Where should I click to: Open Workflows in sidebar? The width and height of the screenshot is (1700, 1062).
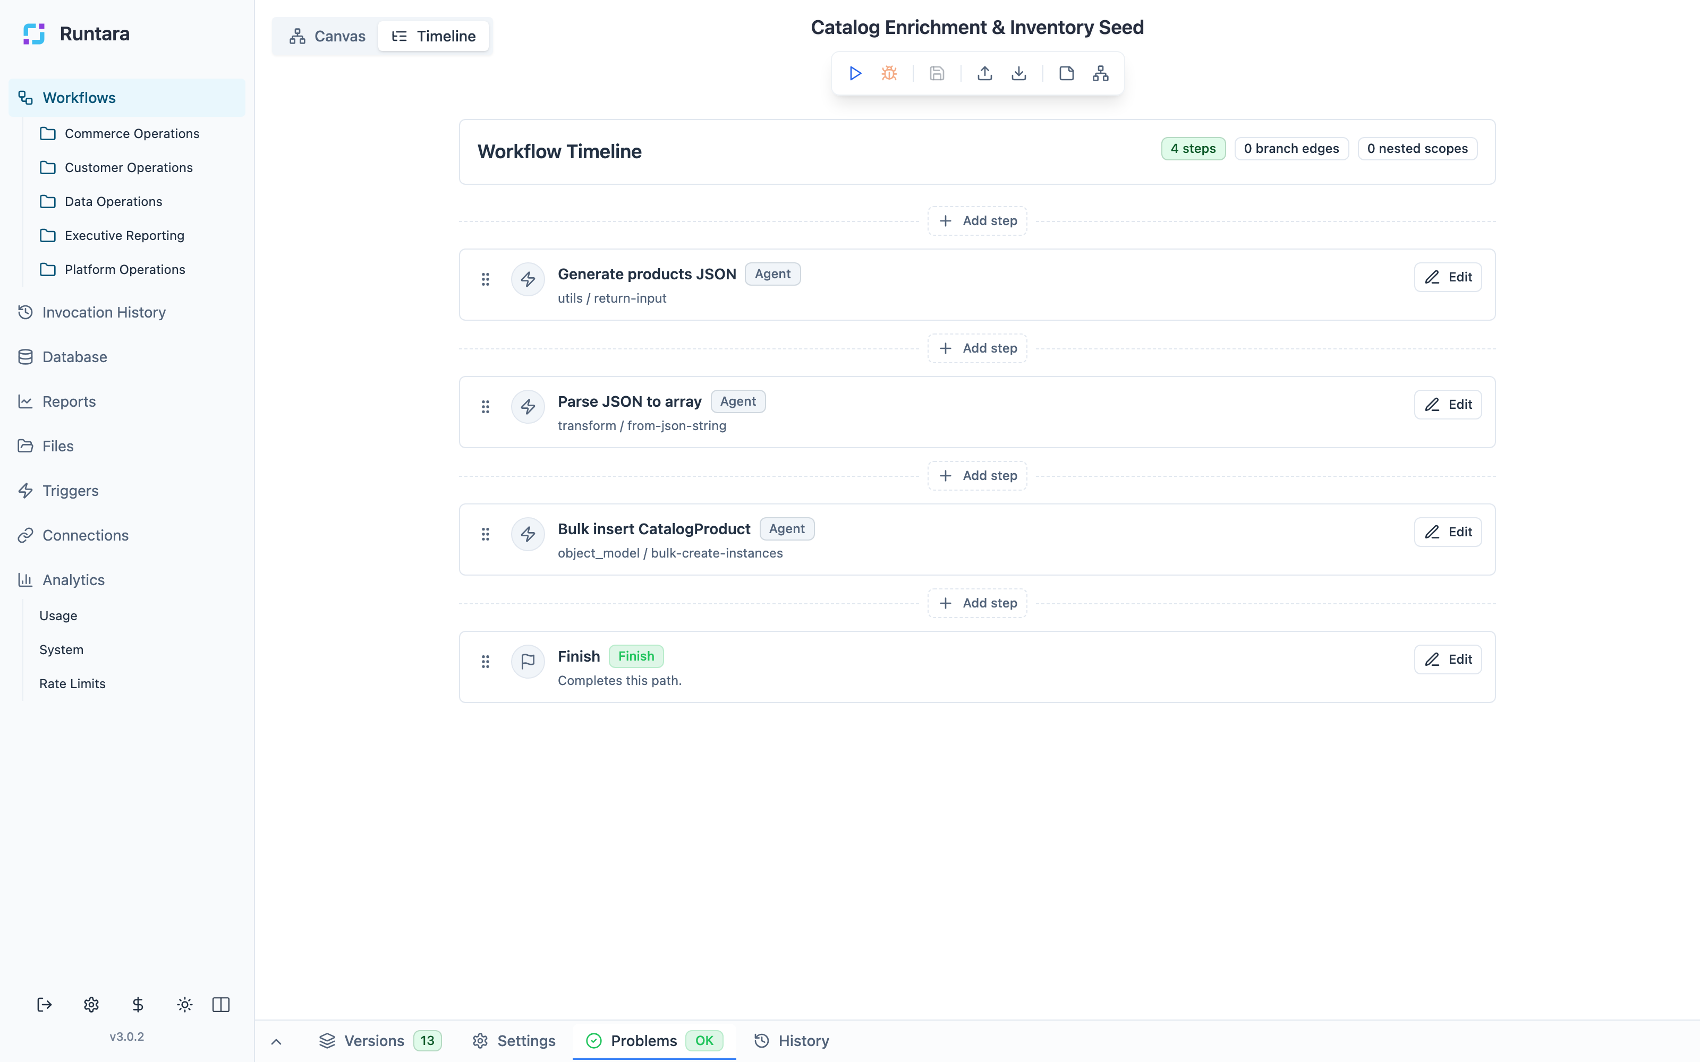point(127,98)
